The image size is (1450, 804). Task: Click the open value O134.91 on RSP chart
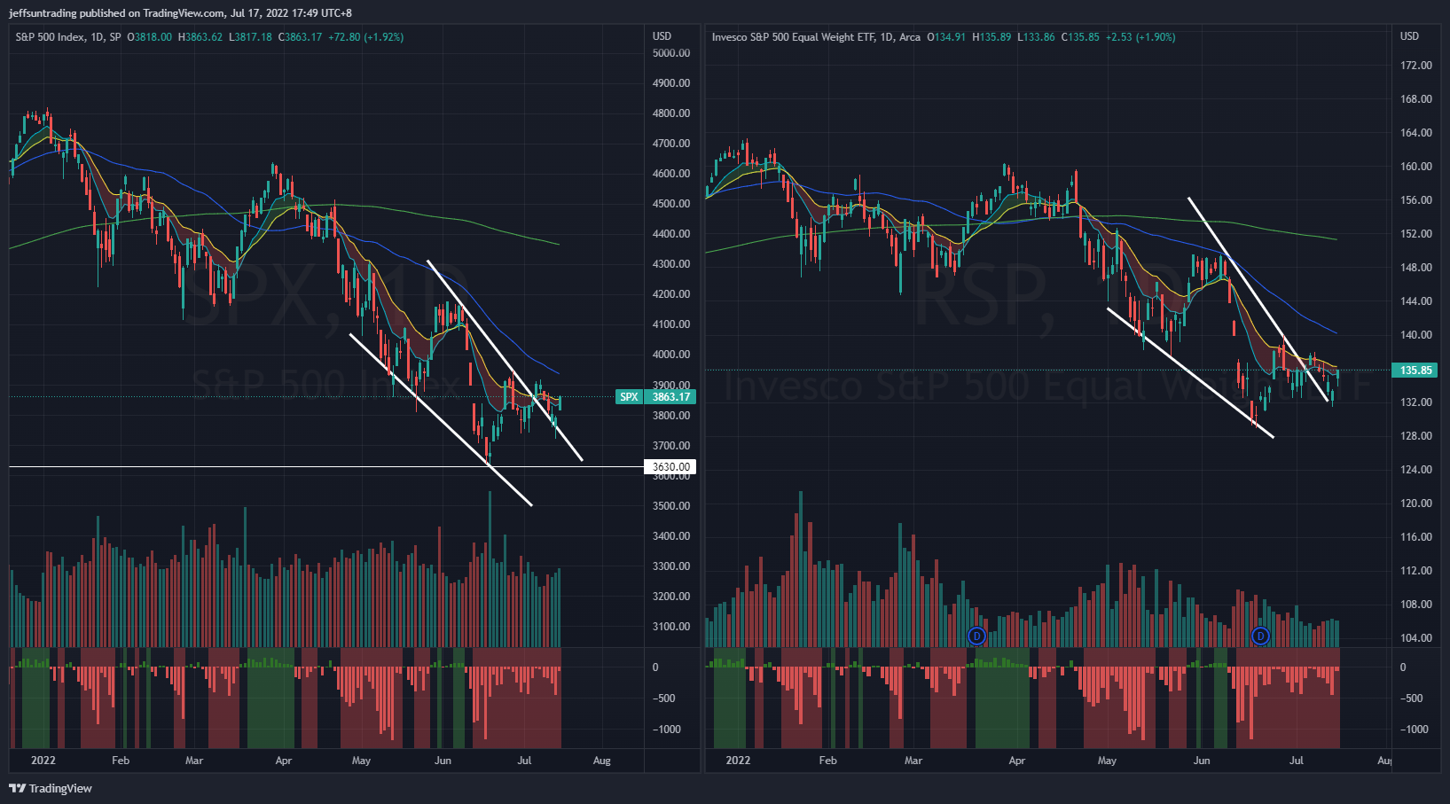946,37
